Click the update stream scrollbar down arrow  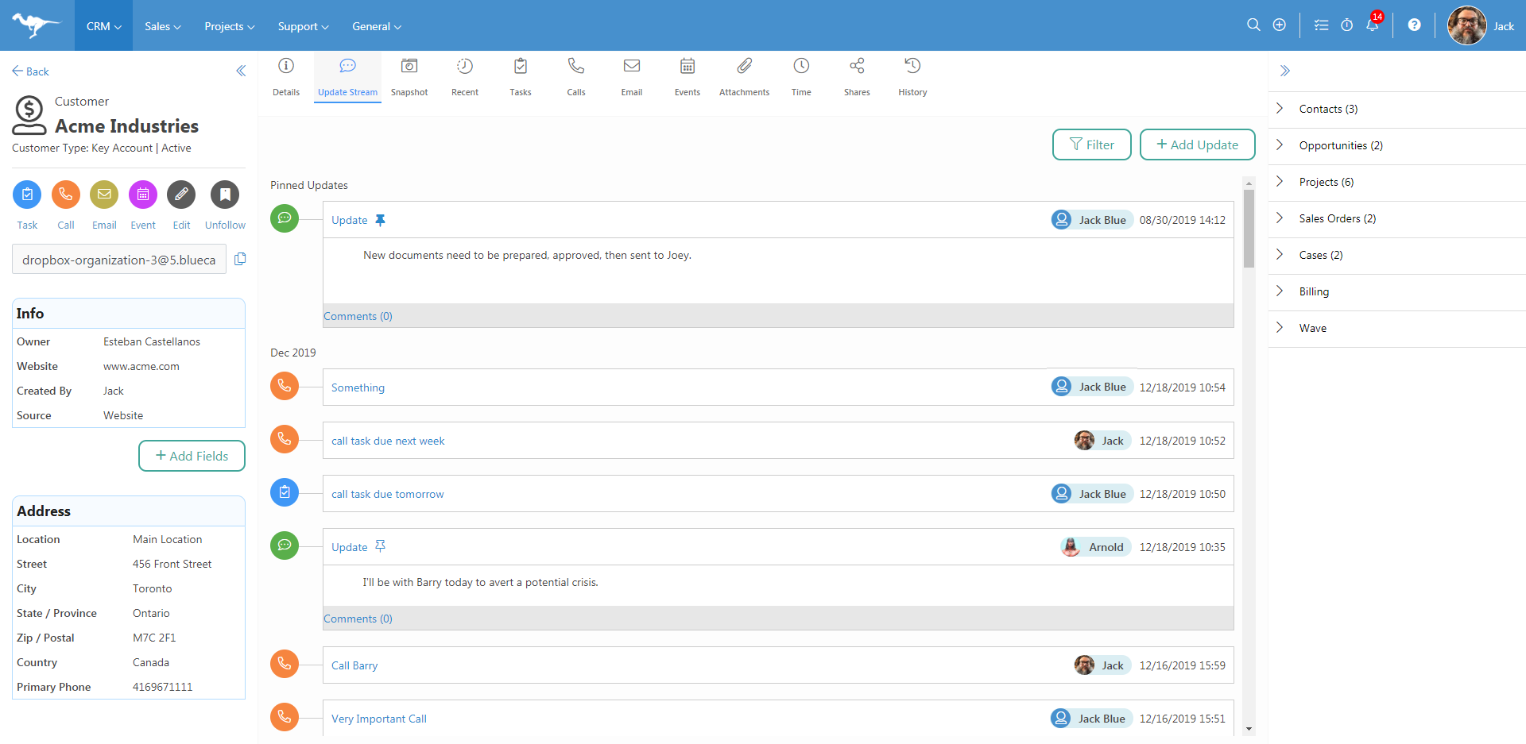[1249, 728]
